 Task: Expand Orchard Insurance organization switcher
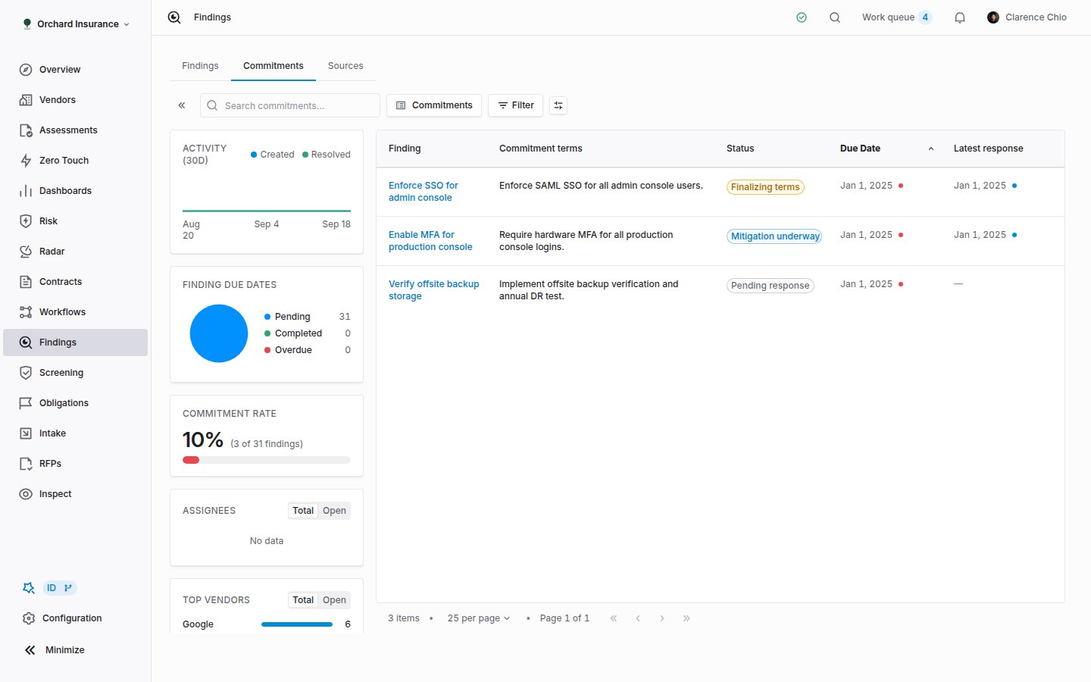point(76,24)
